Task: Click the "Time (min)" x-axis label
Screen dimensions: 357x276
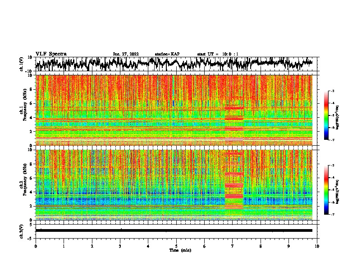Action: pos(180,250)
